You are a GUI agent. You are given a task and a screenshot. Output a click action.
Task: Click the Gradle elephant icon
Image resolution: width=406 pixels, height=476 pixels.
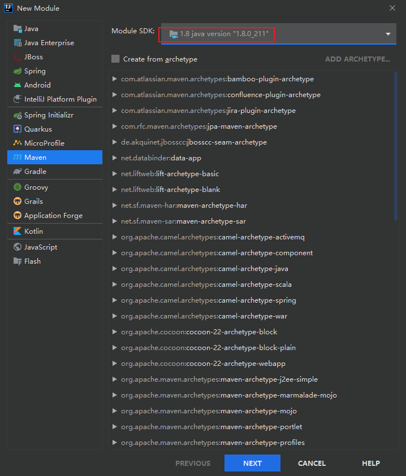tap(18, 172)
